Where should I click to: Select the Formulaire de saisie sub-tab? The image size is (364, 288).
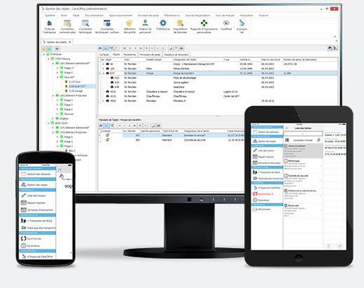click(150, 54)
